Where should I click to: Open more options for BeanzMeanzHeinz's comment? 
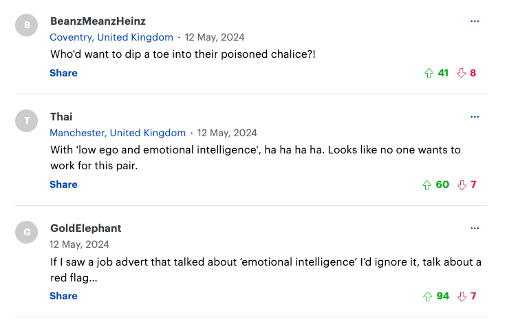[474, 21]
